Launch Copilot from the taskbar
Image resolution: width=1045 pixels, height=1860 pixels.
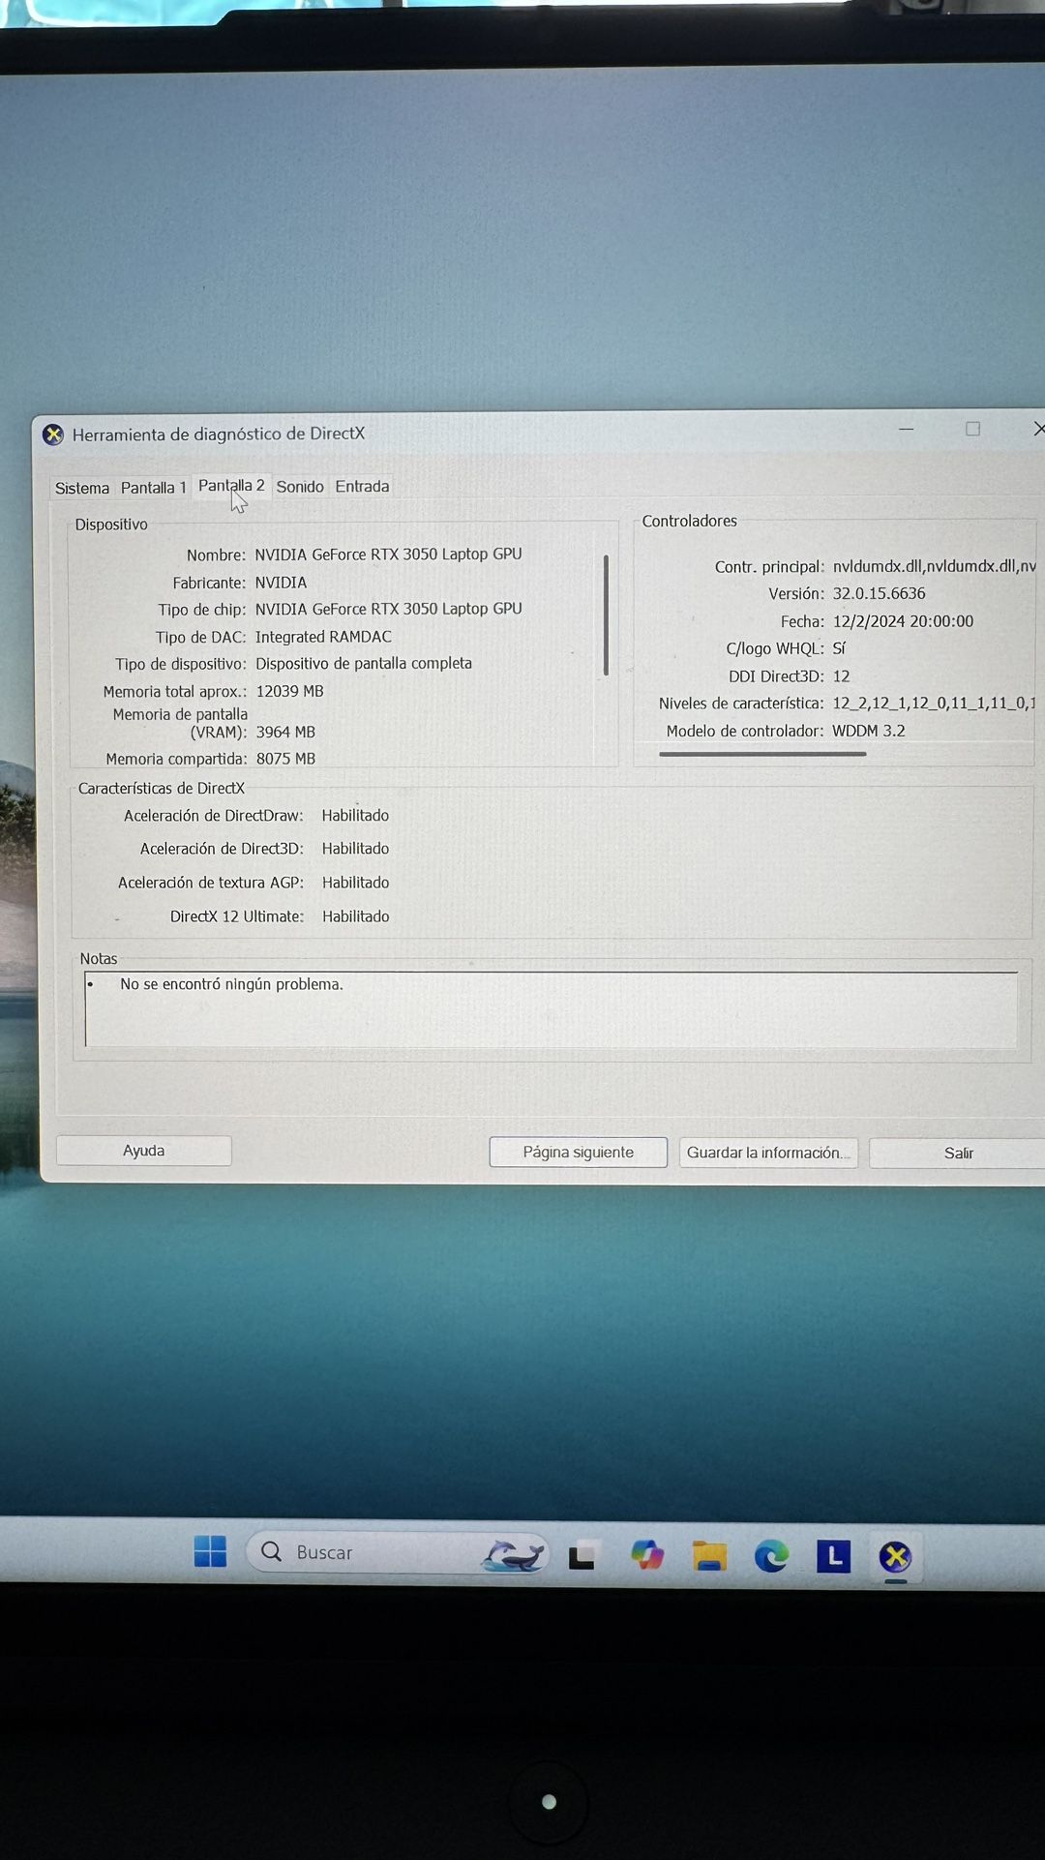coord(647,1555)
